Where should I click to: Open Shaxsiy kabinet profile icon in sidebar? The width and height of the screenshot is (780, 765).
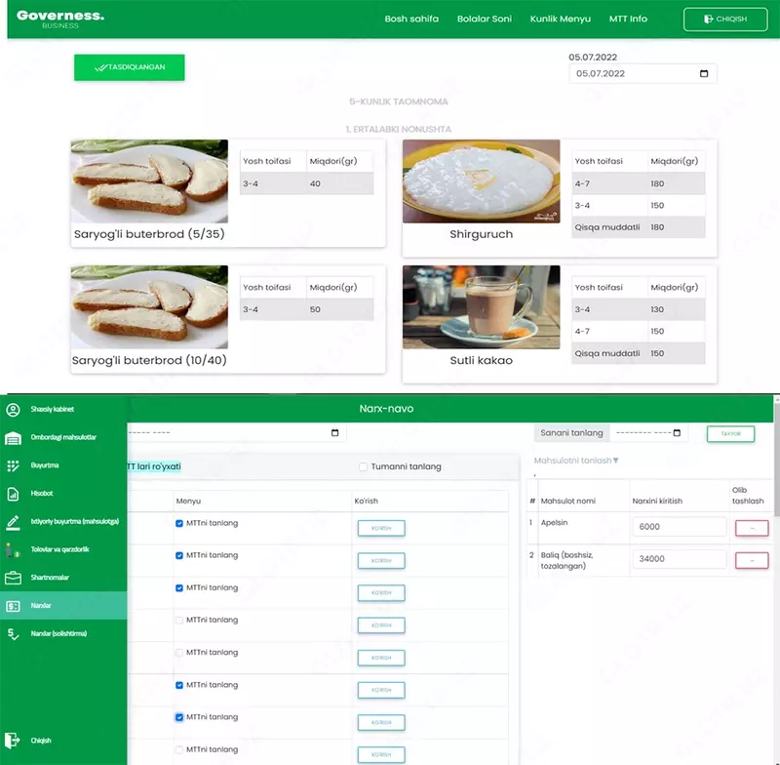(x=13, y=410)
